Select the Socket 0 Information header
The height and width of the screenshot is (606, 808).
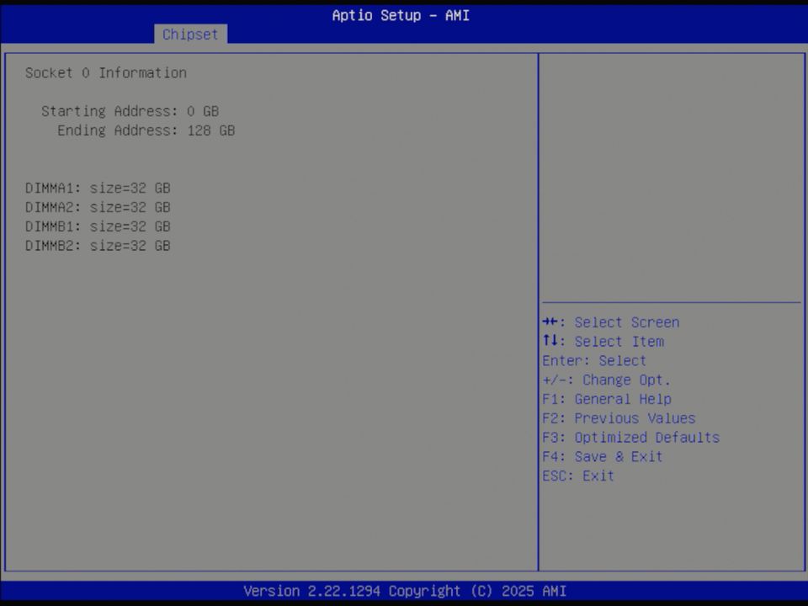click(105, 72)
